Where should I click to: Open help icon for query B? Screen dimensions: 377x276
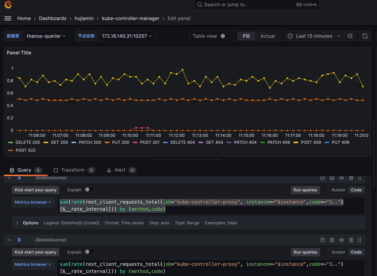tap(322, 240)
